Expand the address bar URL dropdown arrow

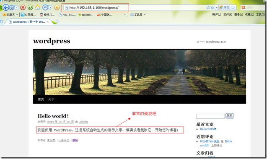(x=217, y=8)
